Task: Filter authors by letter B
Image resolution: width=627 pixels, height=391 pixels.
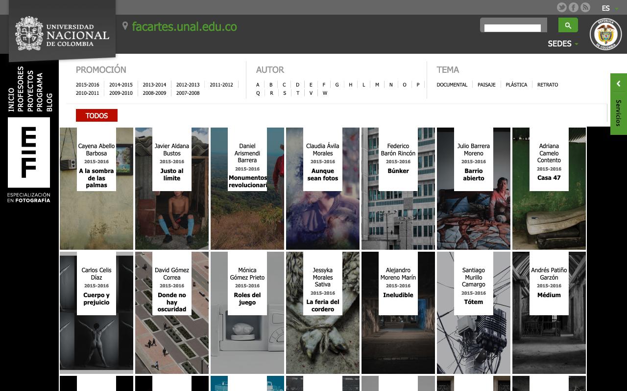Action: pos(271,85)
